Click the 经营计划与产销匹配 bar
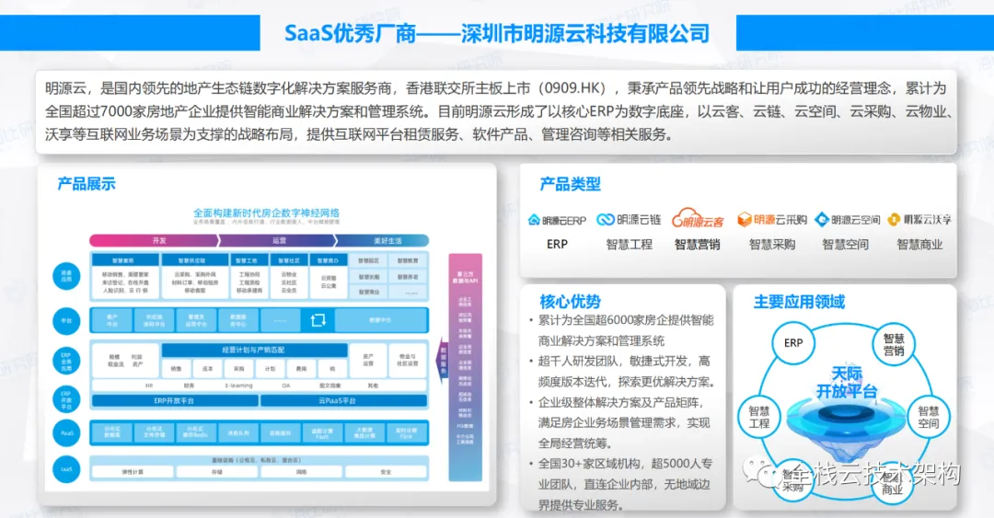994x518 pixels. pos(254,350)
